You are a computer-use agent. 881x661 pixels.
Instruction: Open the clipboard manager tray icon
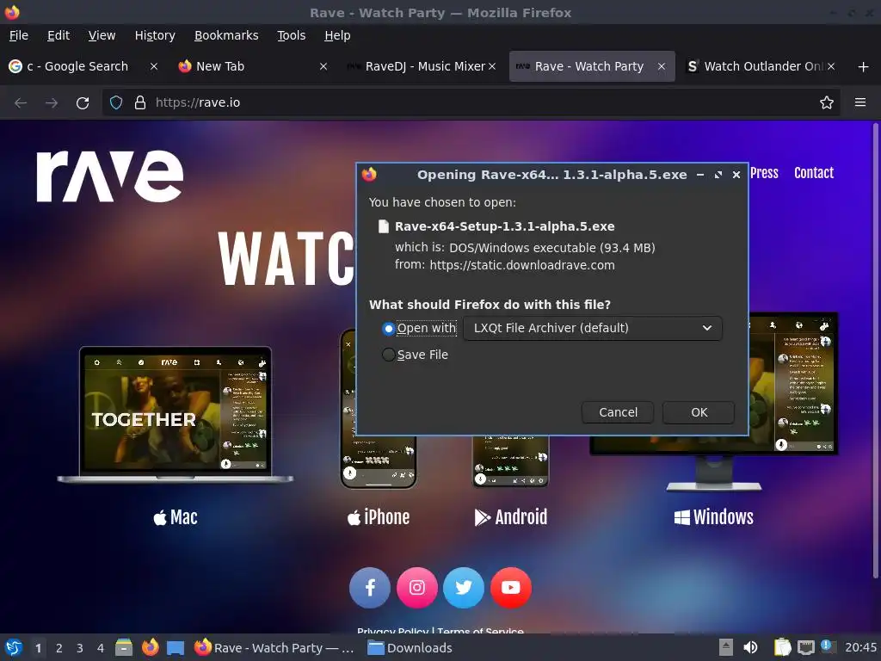point(781,648)
